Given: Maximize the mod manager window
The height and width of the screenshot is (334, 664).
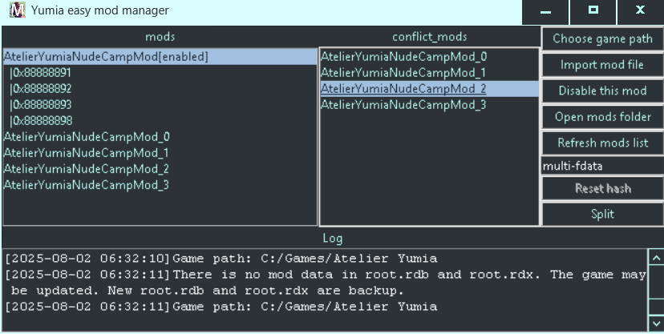Looking at the screenshot, I should 593,11.
